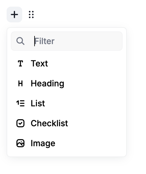
Task: Insert a Checklist block
Action: click(67, 123)
